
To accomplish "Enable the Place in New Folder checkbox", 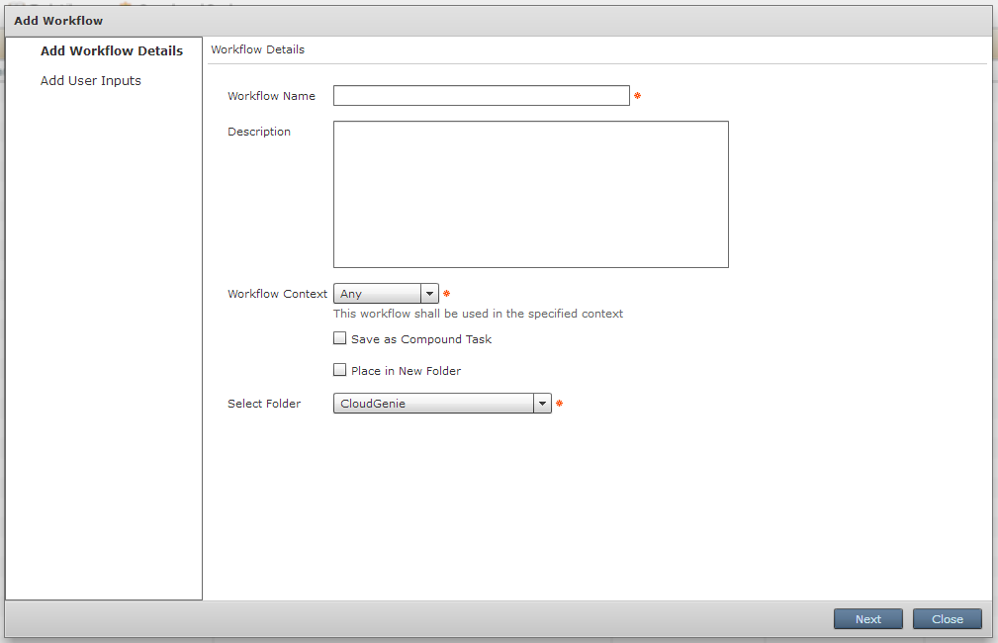I will pyautogui.click(x=340, y=370).
